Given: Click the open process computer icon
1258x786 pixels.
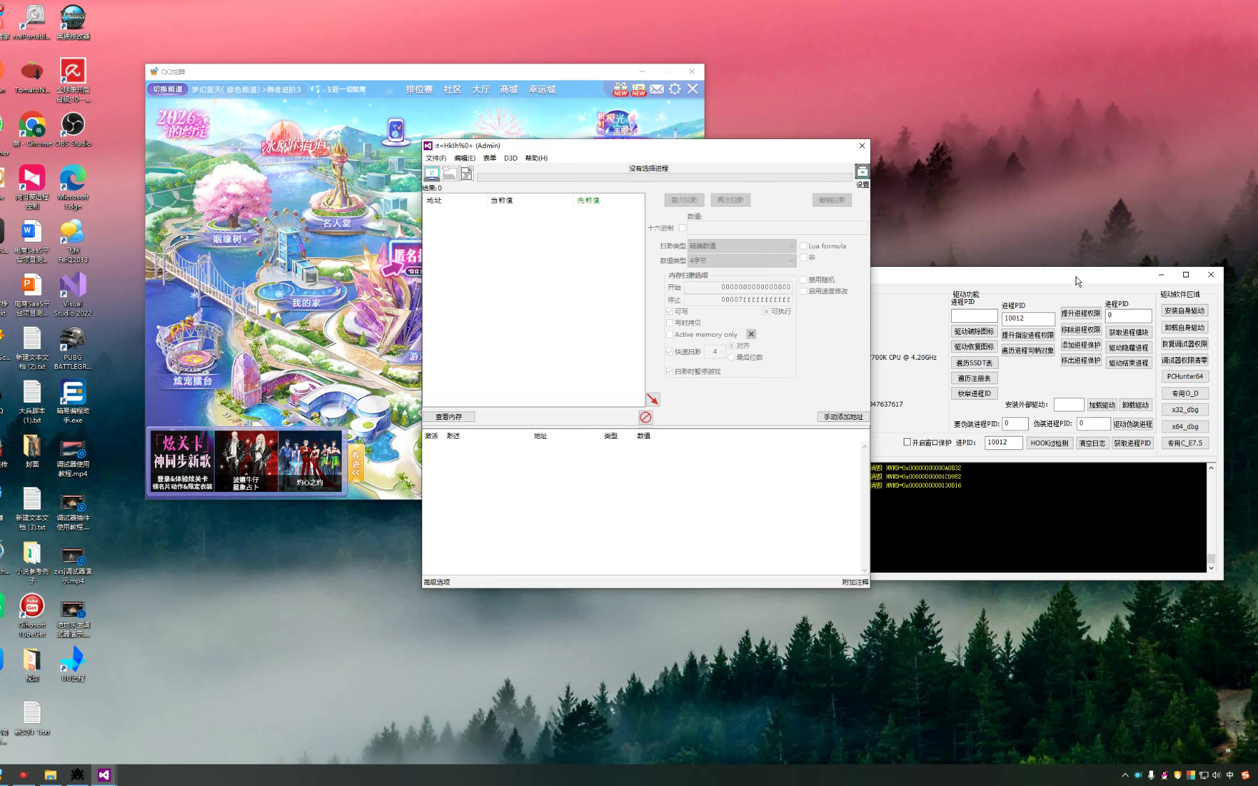Looking at the screenshot, I should 432,173.
